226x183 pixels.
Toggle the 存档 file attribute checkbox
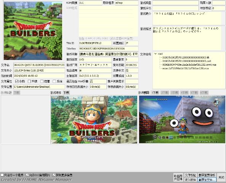(17, 82)
